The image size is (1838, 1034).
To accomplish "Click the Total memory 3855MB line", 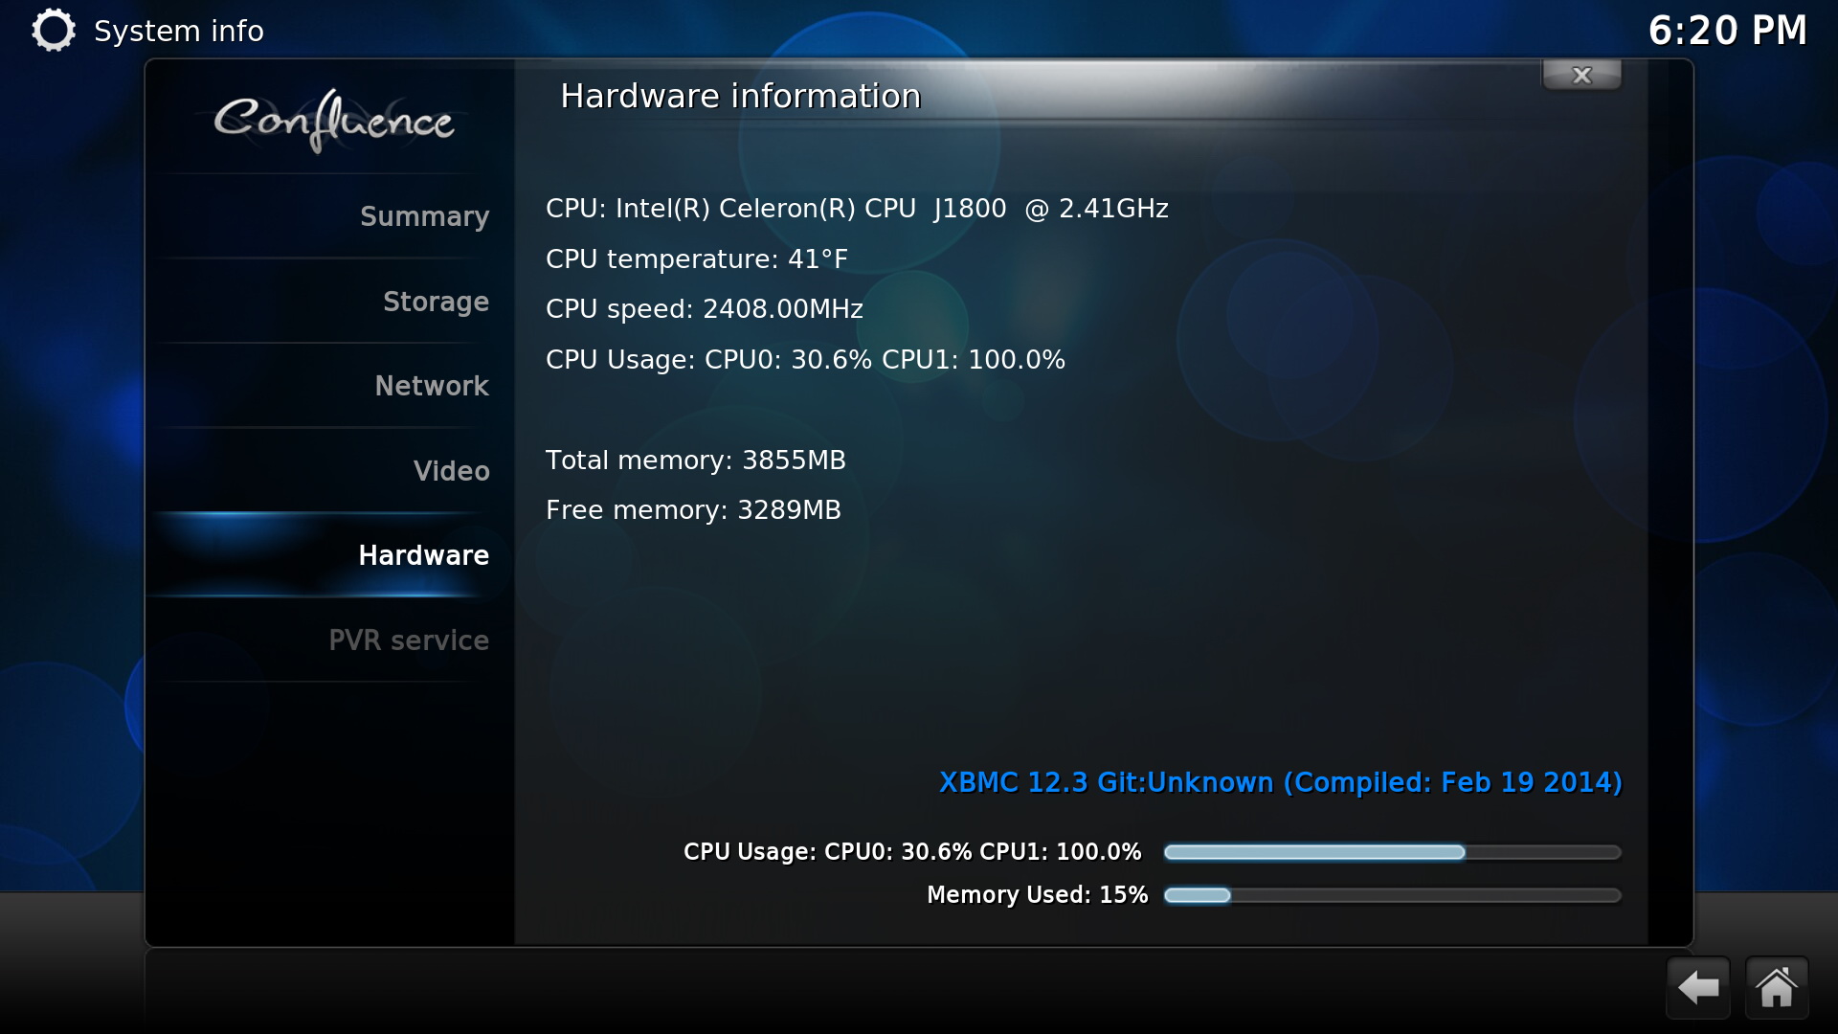I will (x=696, y=461).
